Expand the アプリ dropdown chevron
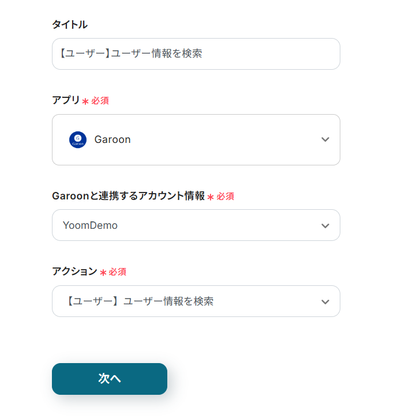 pos(325,139)
